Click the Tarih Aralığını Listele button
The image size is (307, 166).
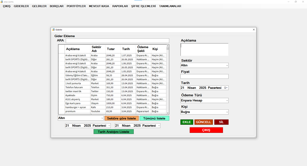tap(113, 132)
